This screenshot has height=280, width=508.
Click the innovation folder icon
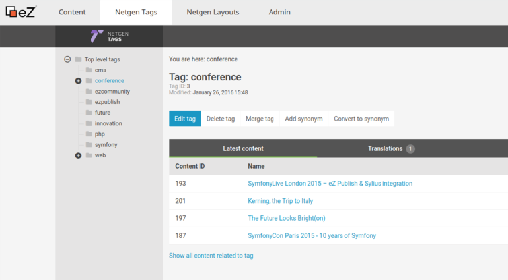point(89,123)
